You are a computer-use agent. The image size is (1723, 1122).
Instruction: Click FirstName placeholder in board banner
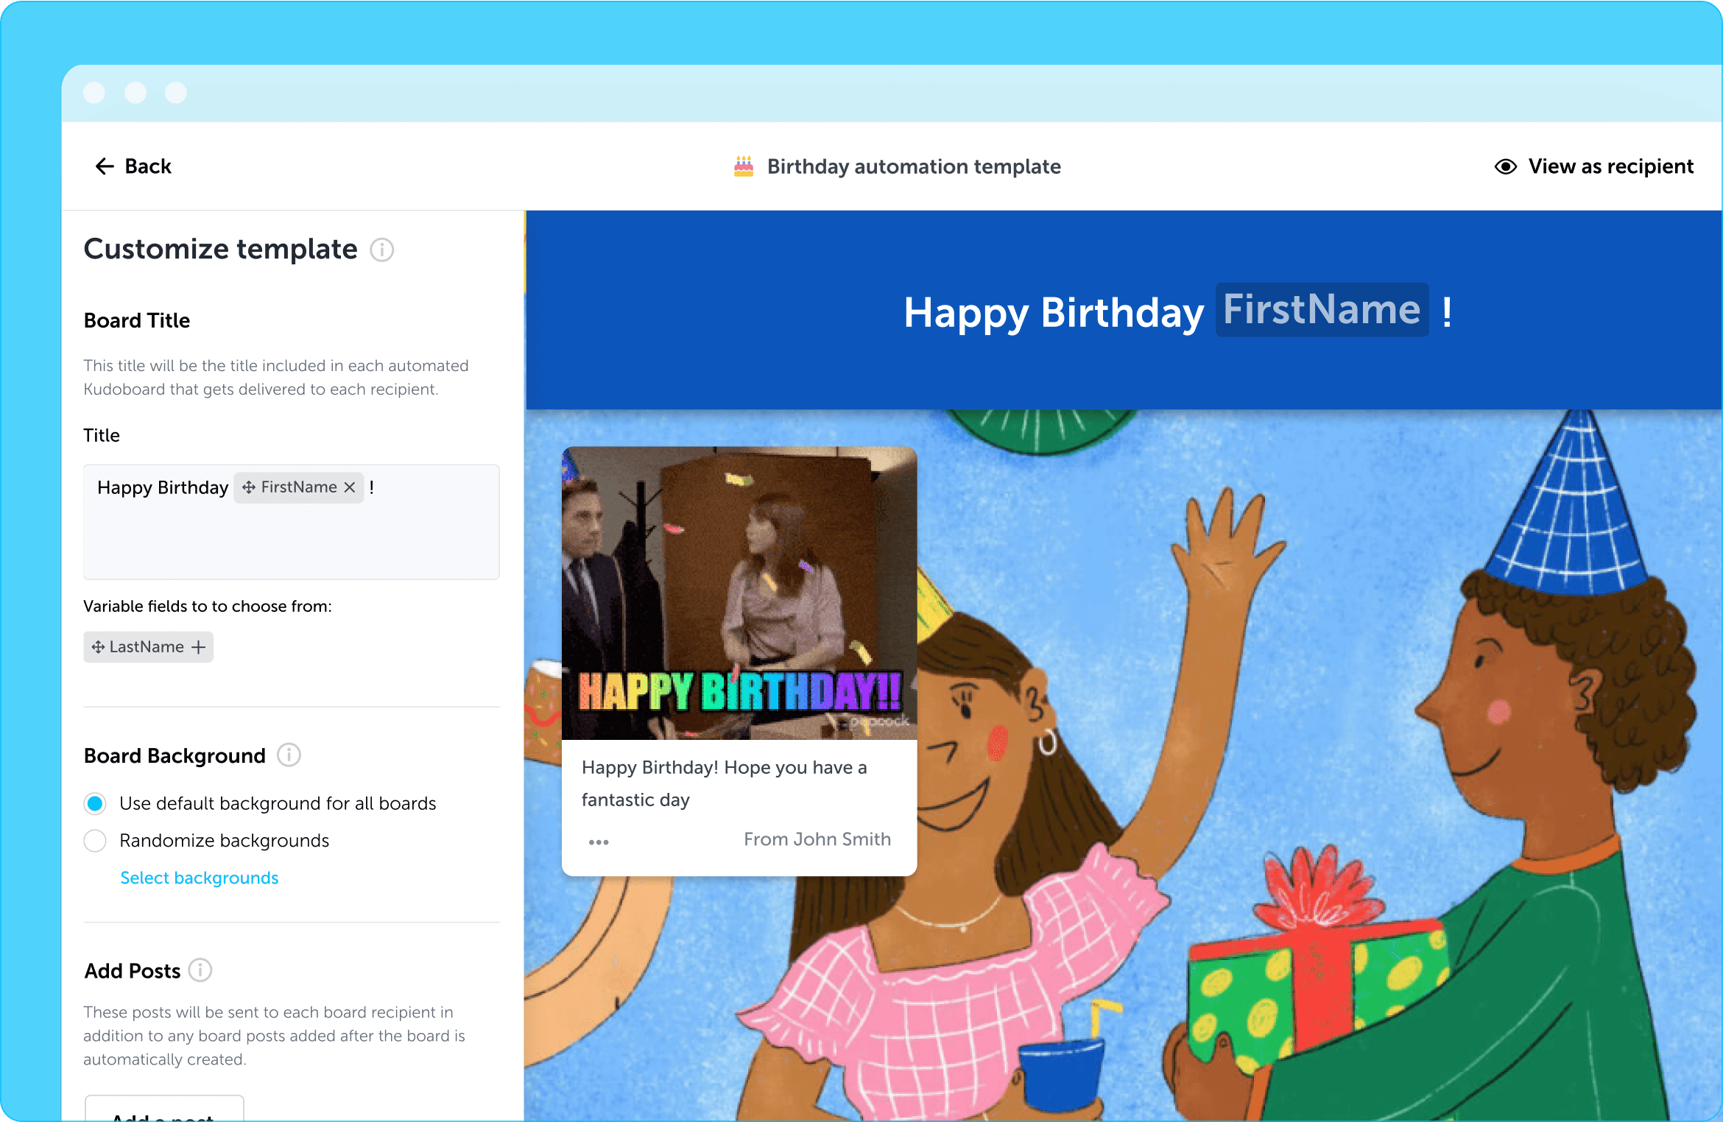[1322, 310]
